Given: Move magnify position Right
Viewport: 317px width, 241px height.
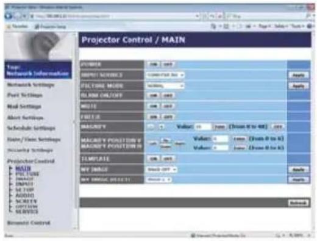Looking at the screenshot, I should tap(180, 143).
